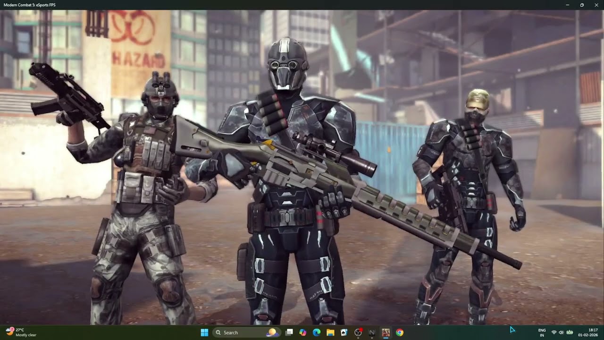The width and height of the screenshot is (604, 340).
Task: Switch to OBS Studio in the taskbar
Action: click(x=358, y=332)
